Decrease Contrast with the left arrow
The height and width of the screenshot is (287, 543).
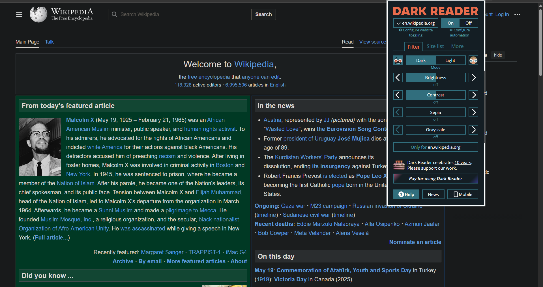[x=398, y=95]
